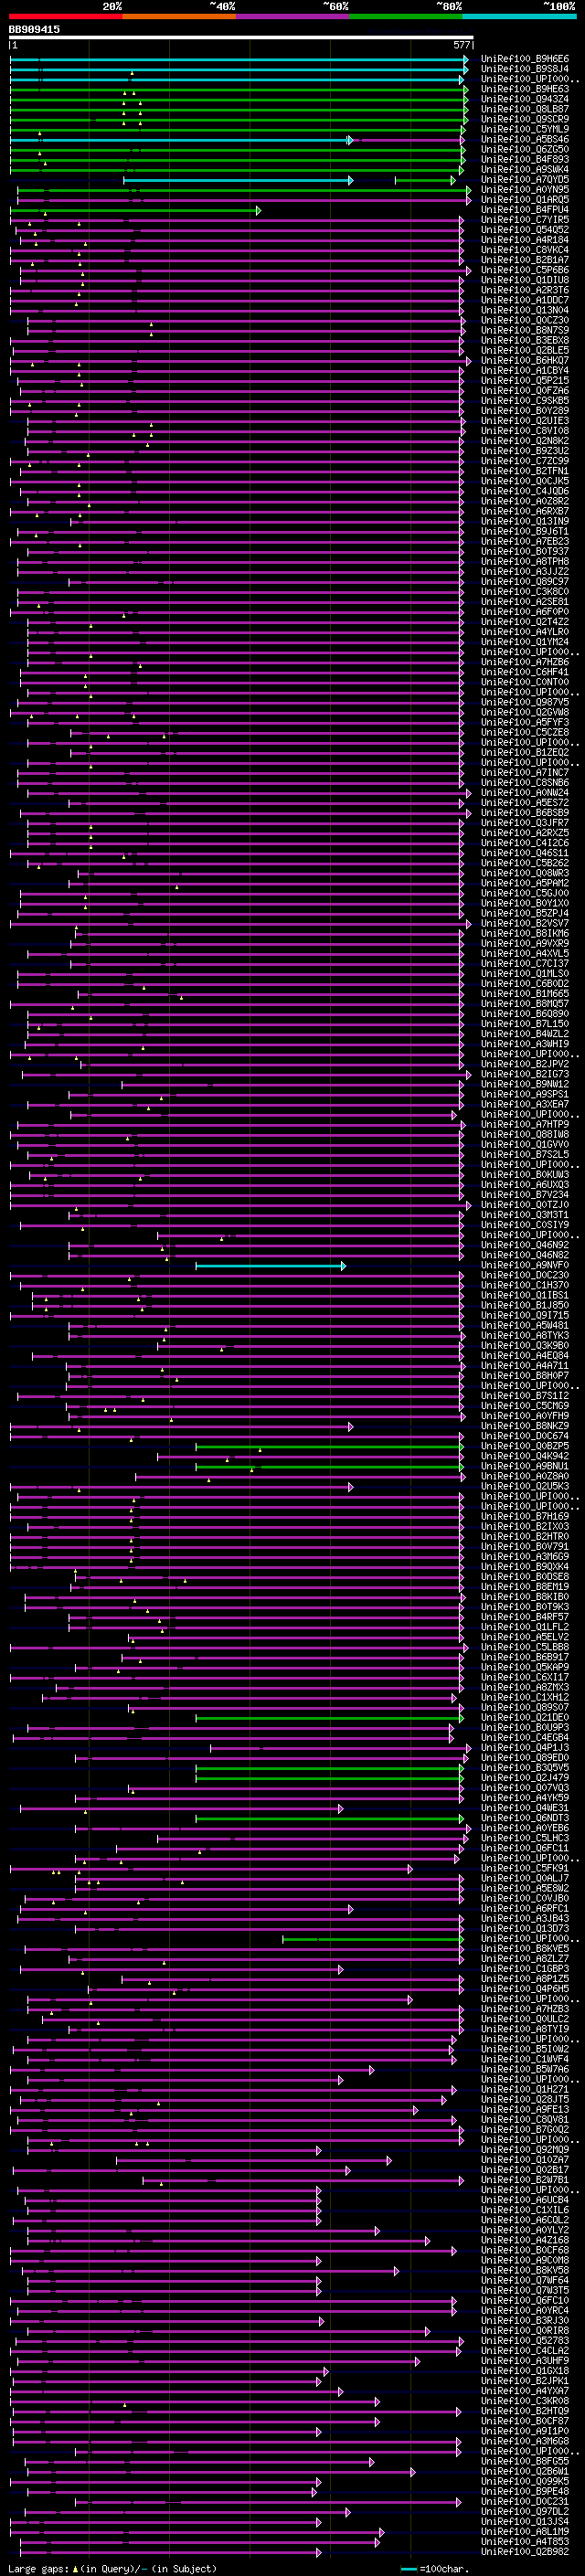
Task: Select the UniRef100_C7YIR5 label
Action: pyautogui.click(x=525, y=220)
